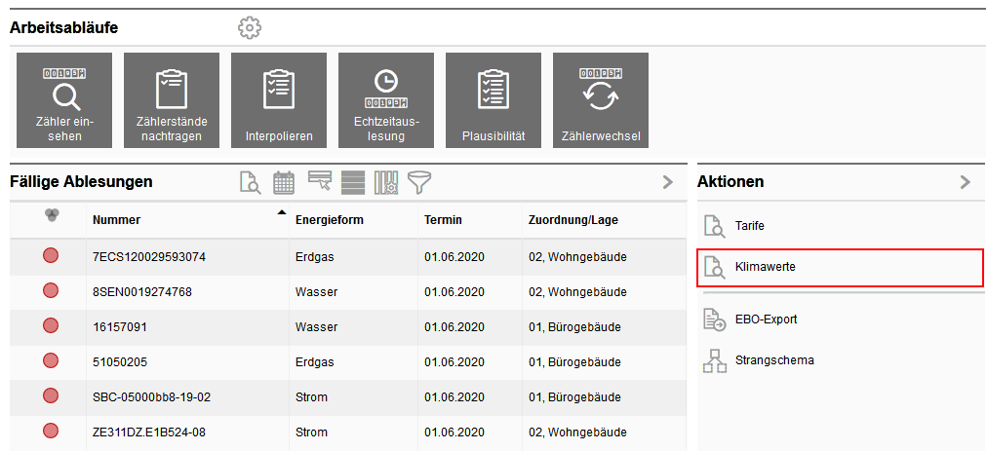This screenshot has height=451, width=987.
Task: Click the document search icon in Fällige Ablesungen
Action: point(251,182)
